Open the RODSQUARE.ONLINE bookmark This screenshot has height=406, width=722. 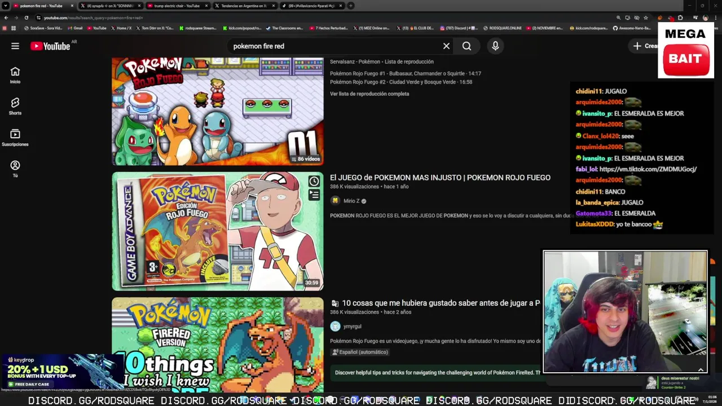[503, 28]
